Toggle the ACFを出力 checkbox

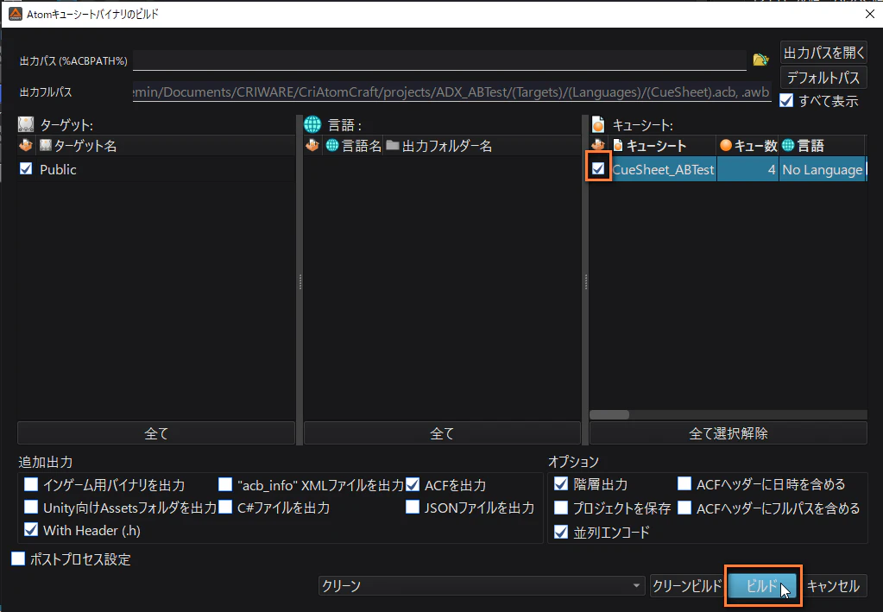click(413, 484)
